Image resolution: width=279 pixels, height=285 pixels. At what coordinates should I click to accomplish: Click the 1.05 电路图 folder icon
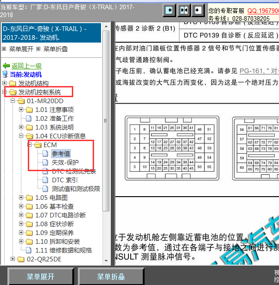click(x=29, y=198)
